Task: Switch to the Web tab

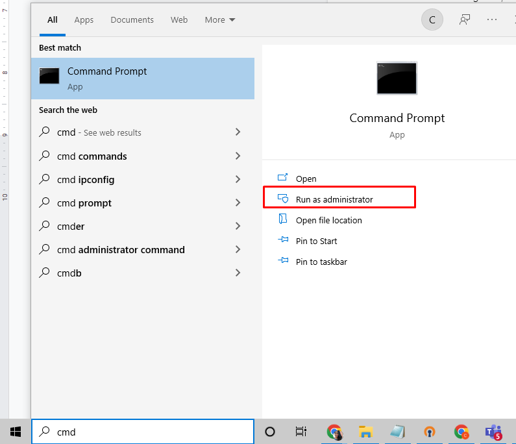Action: (179, 19)
